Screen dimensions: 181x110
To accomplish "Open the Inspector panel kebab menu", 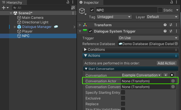I will [176, 2].
